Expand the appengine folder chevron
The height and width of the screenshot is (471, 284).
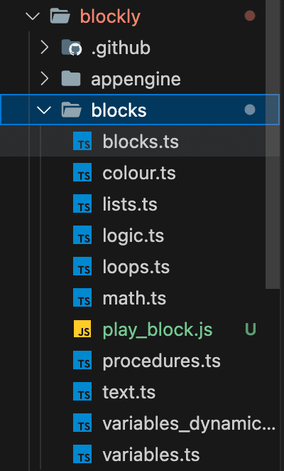[x=45, y=79]
